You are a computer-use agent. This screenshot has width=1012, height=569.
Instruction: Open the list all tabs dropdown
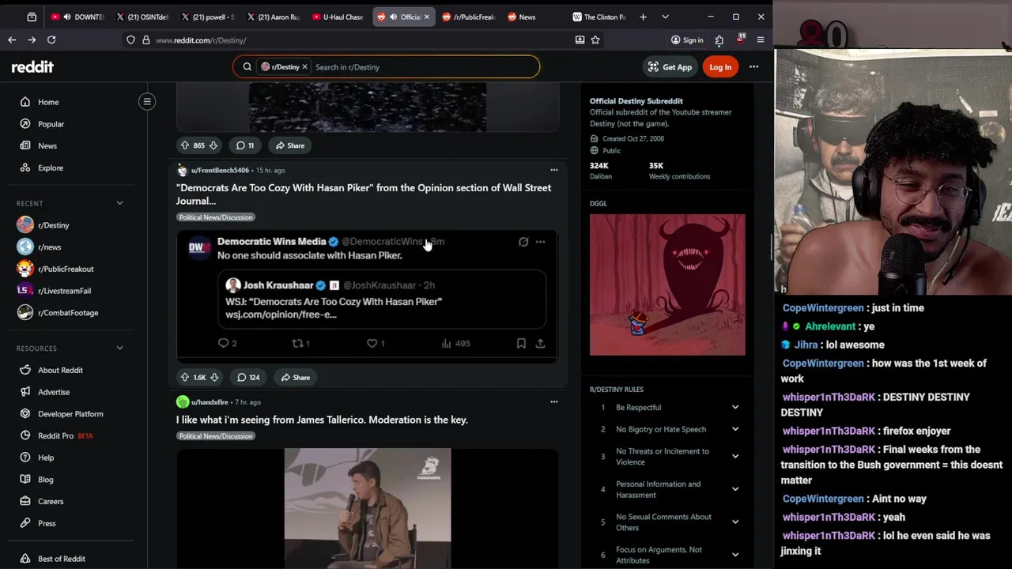point(665,17)
